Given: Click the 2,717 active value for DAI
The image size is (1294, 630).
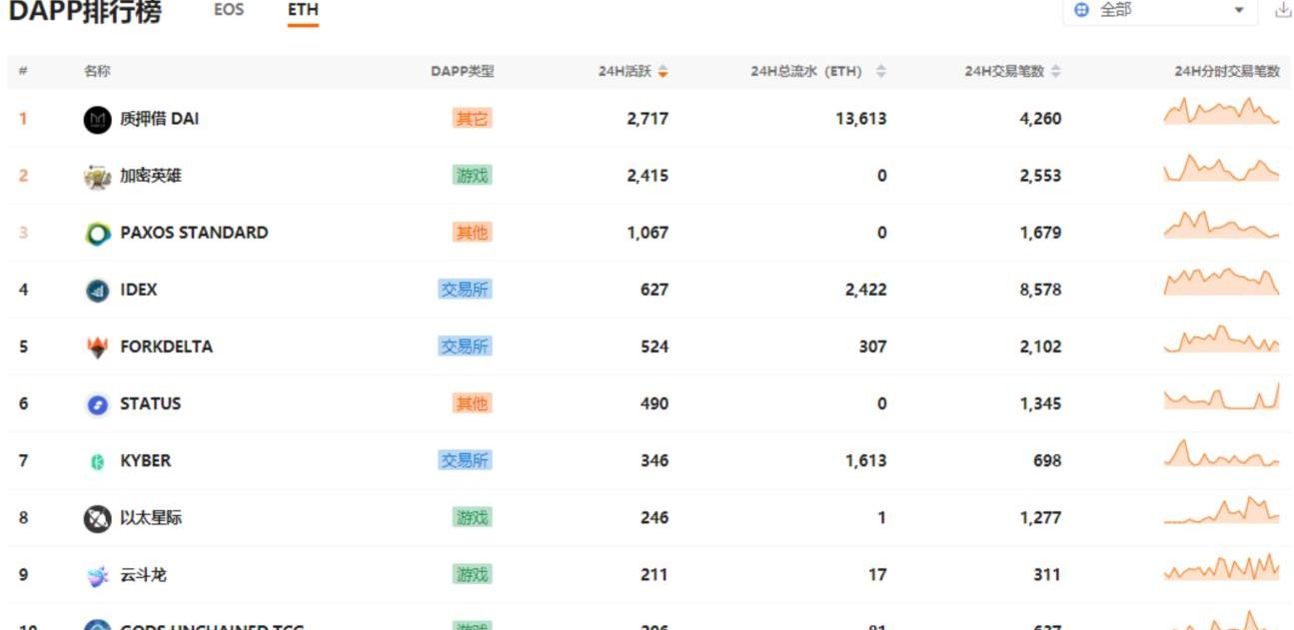Looking at the screenshot, I should tap(647, 118).
